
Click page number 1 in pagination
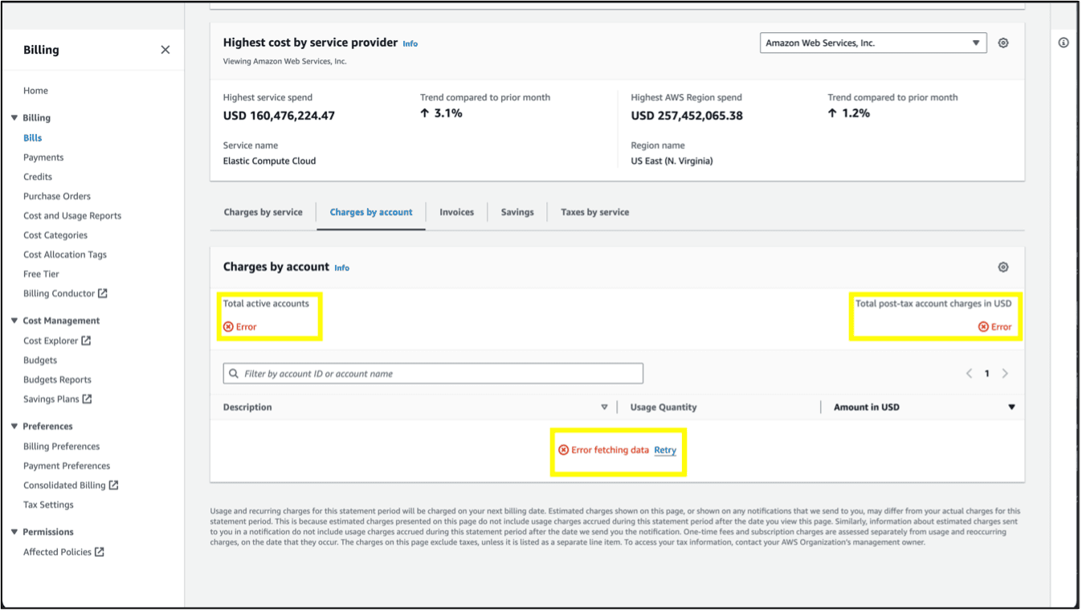[x=987, y=374]
